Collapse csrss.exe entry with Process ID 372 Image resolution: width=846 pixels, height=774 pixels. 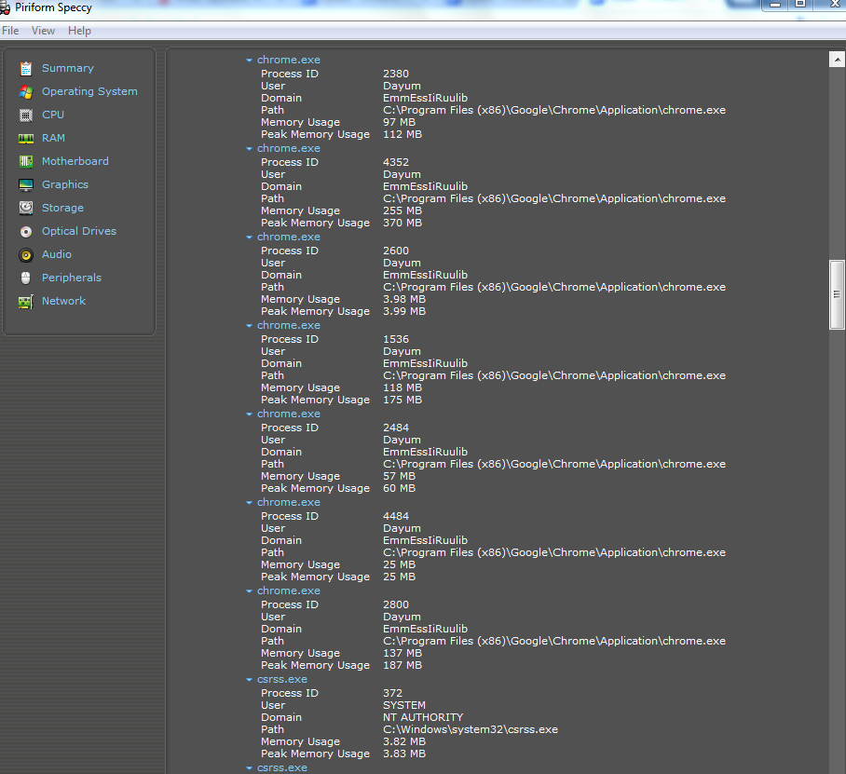(x=250, y=680)
